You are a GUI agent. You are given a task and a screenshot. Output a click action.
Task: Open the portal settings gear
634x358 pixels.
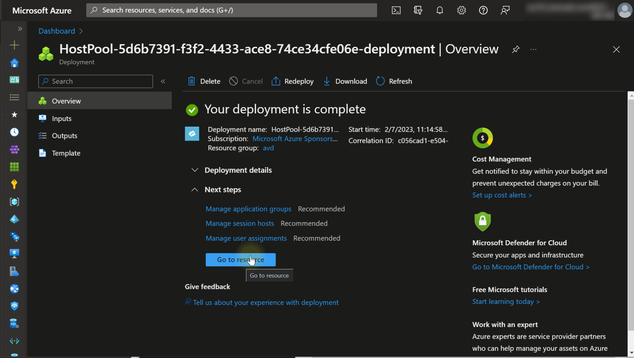point(461,10)
